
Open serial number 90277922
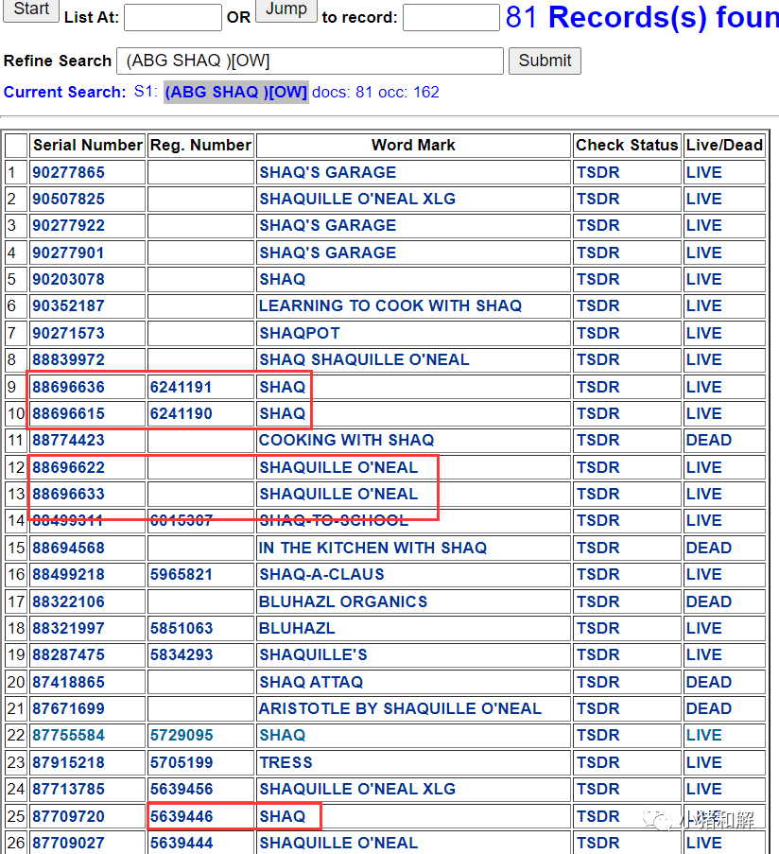coord(68,225)
